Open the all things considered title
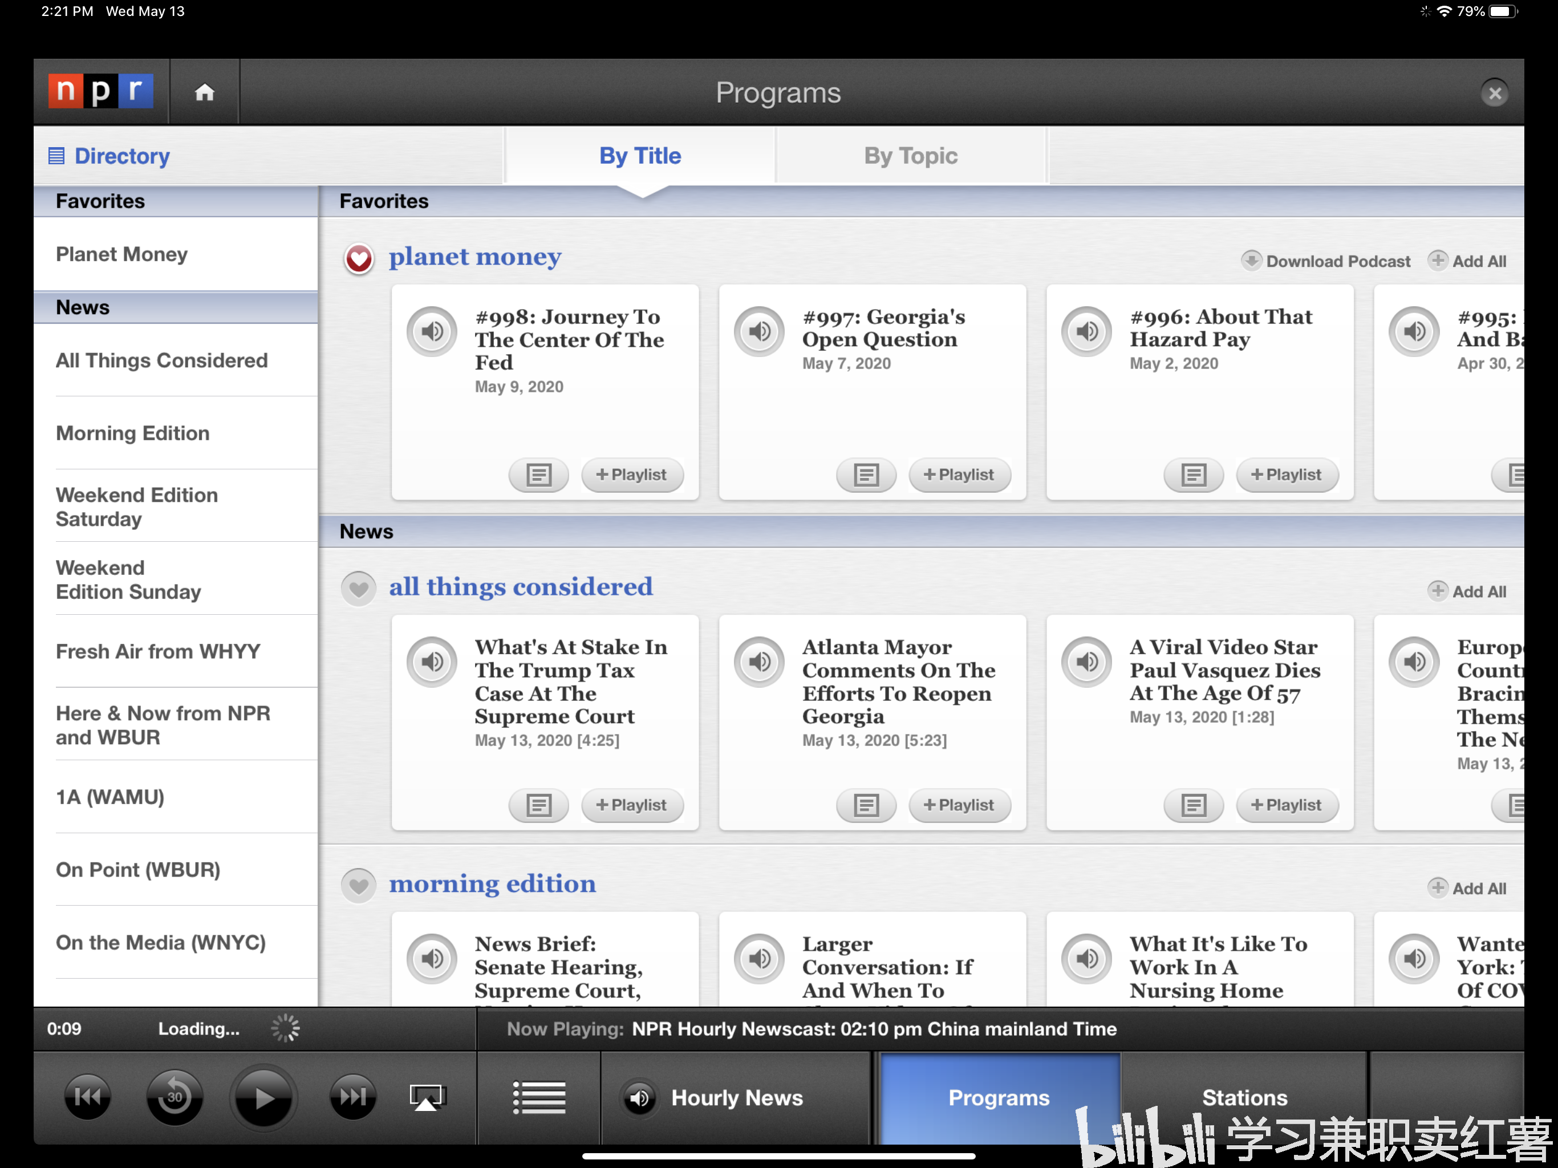The height and width of the screenshot is (1168, 1558). pos(521,586)
